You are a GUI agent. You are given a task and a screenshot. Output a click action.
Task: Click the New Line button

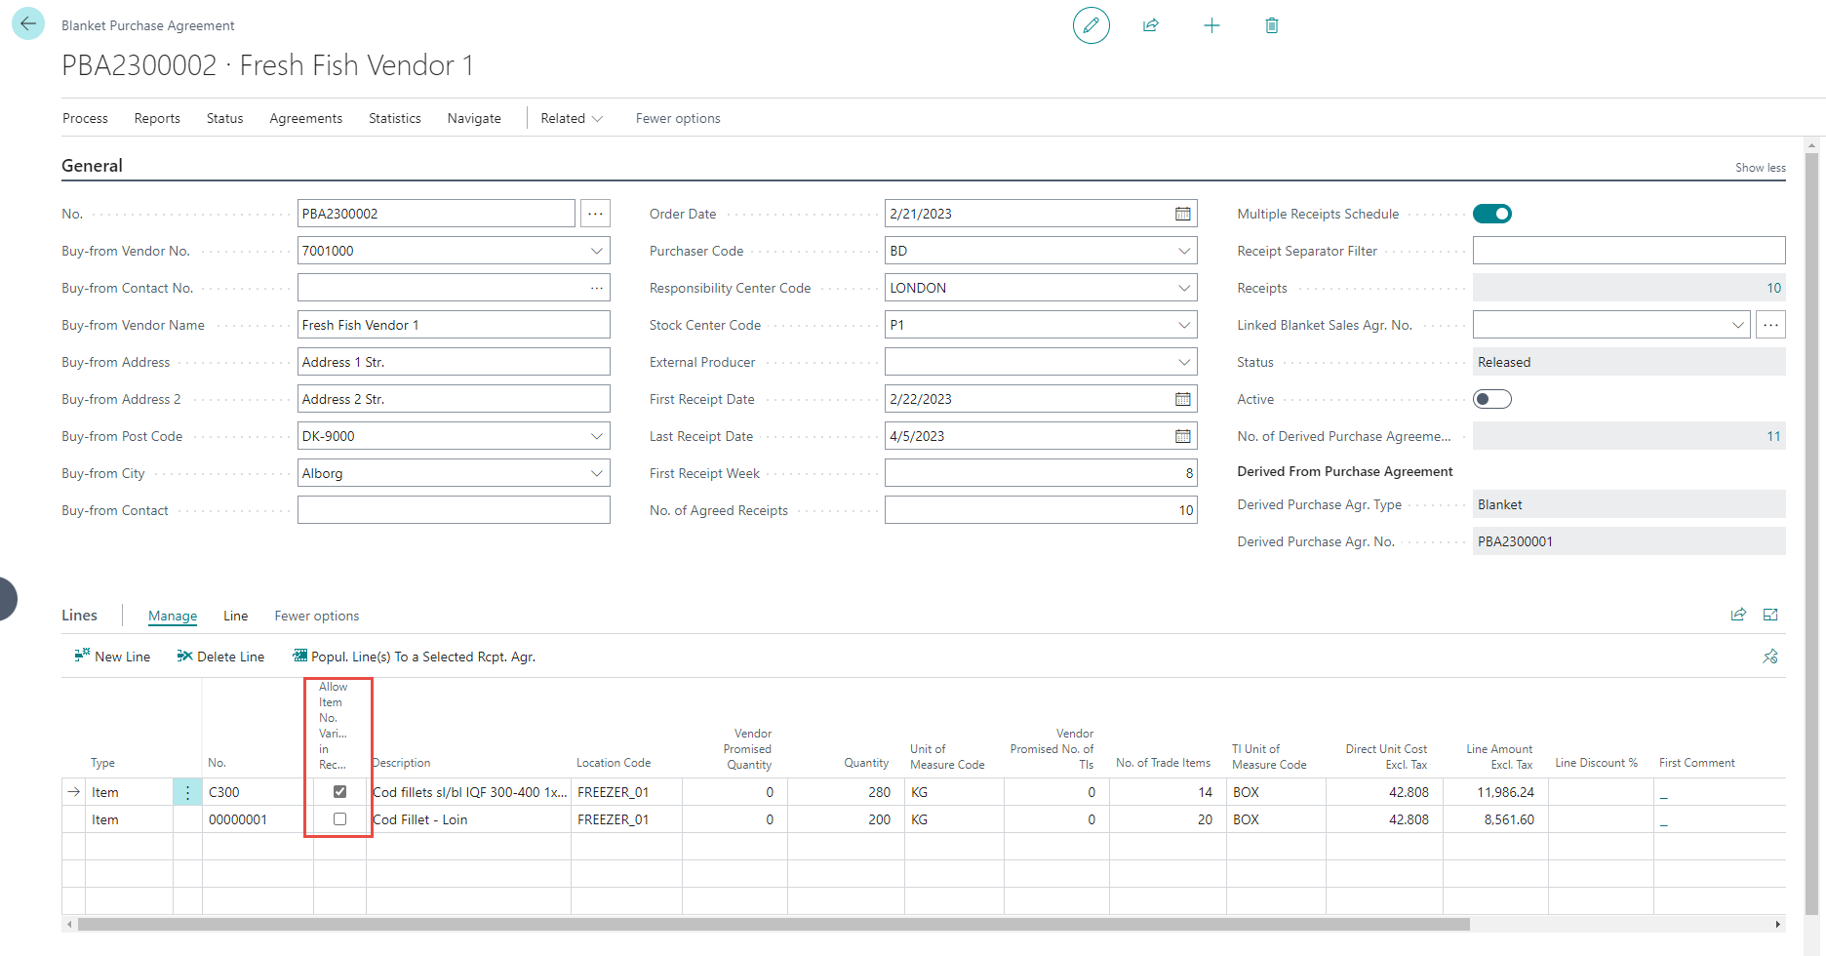tap(112, 657)
